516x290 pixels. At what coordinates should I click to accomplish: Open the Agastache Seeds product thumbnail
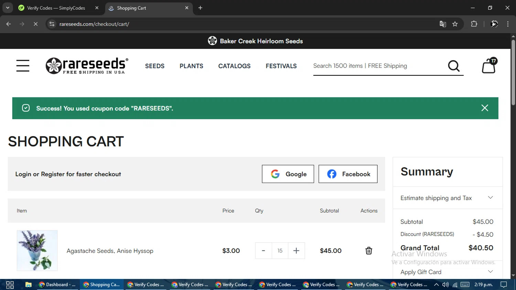click(x=37, y=250)
